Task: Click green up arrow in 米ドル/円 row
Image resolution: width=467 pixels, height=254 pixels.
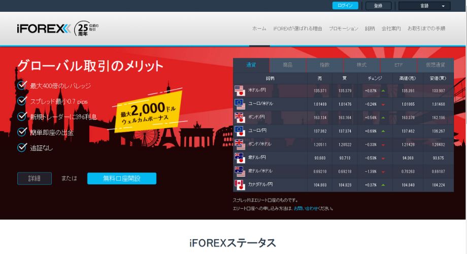Action: 383,90
